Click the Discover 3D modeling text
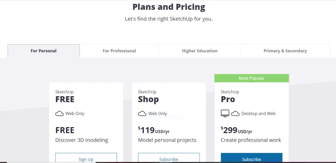 [x=82, y=140]
